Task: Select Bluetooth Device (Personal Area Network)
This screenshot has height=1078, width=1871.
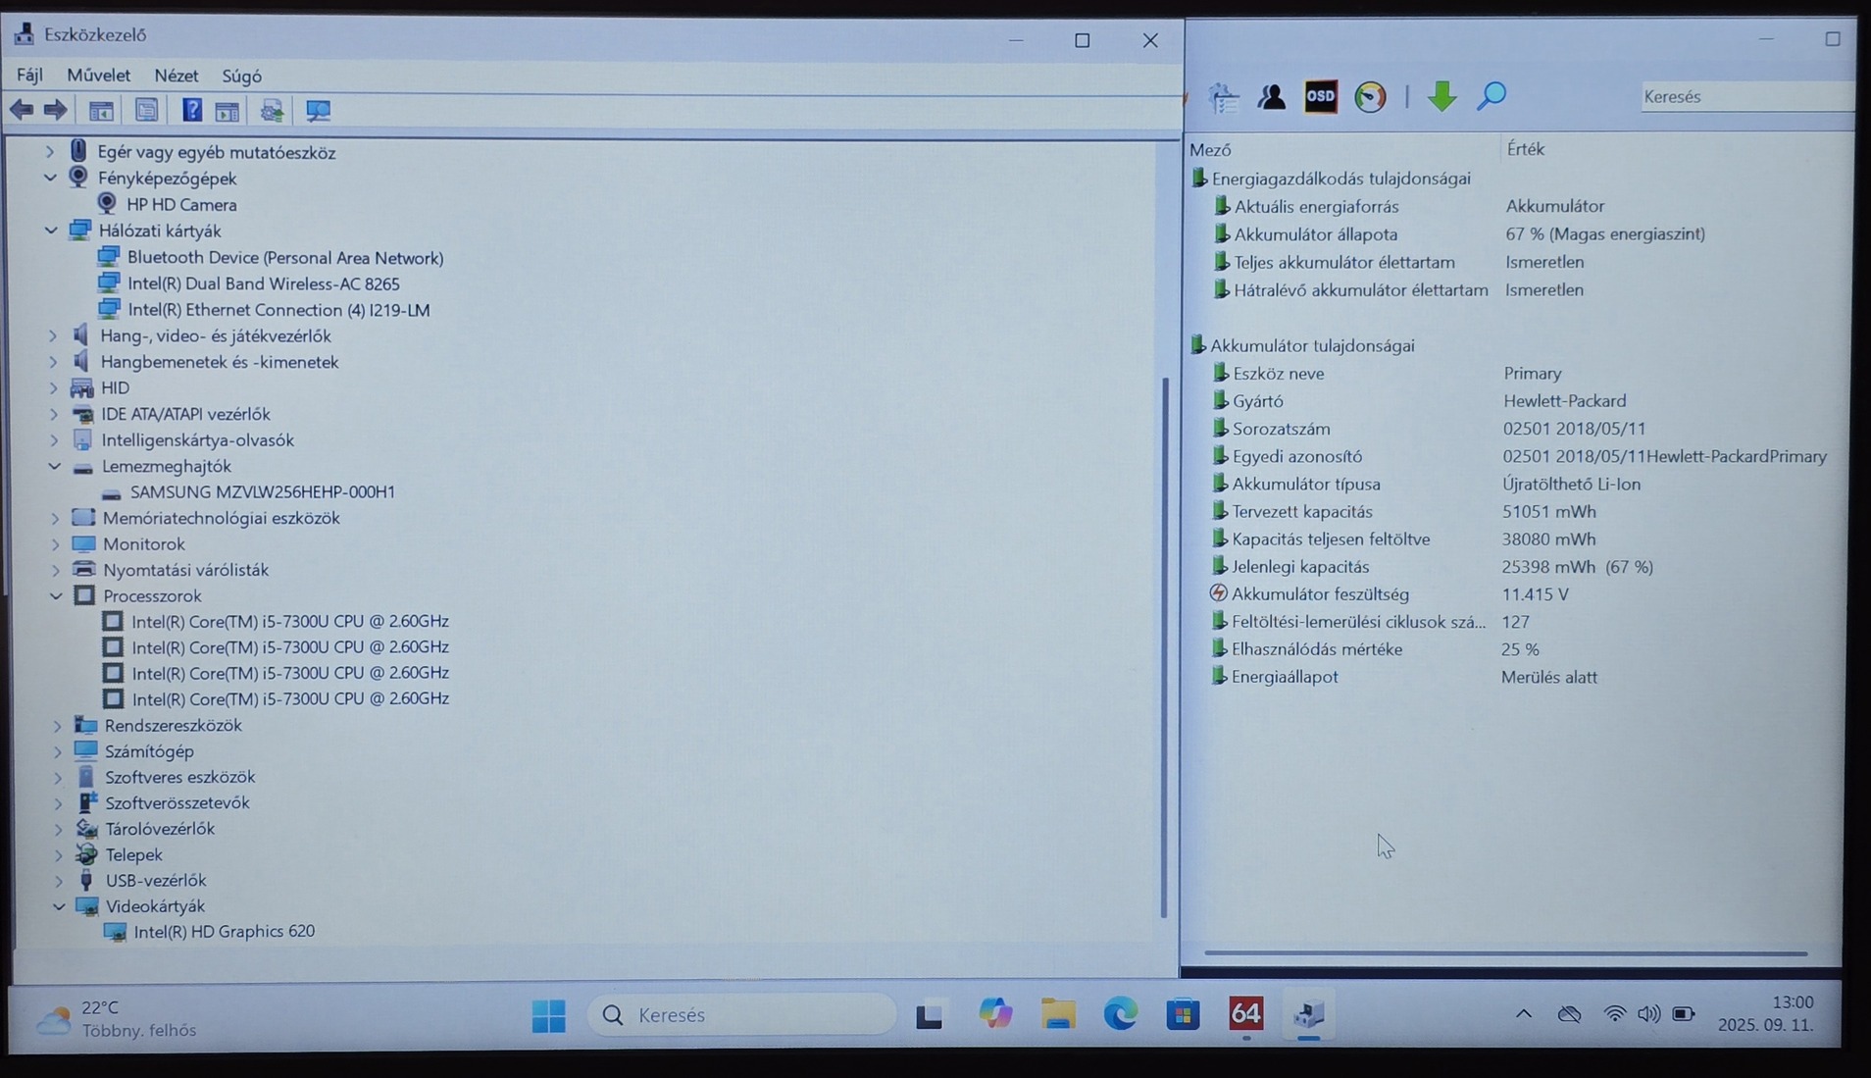Action: (x=284, y=258)
